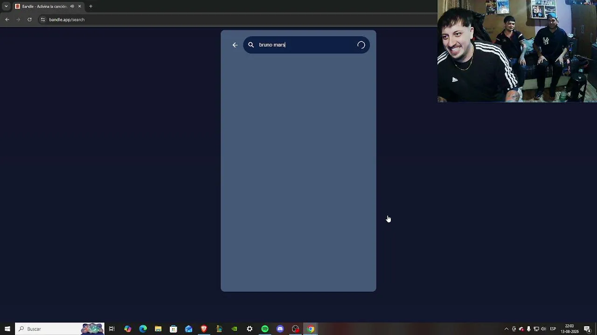Open League of Legends from the taskbar
597x335 pixels.
click(x=219, y=329)
